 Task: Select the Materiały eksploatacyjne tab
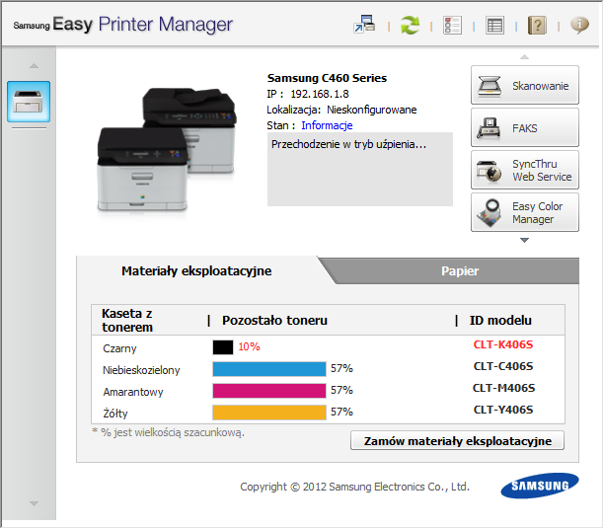pyautogui.click(x=196, y=270)
